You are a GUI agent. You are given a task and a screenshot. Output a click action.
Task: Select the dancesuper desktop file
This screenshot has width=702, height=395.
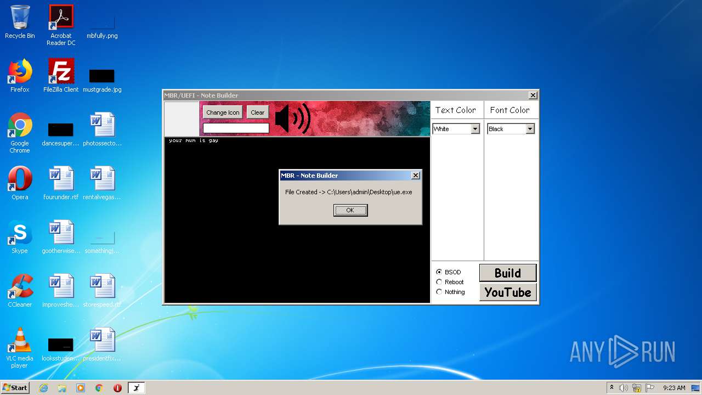click(x=61, y=133)
